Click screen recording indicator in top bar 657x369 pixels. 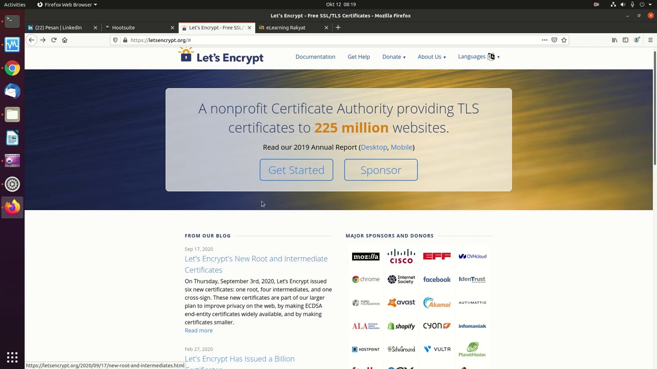(x=596, y=5)
